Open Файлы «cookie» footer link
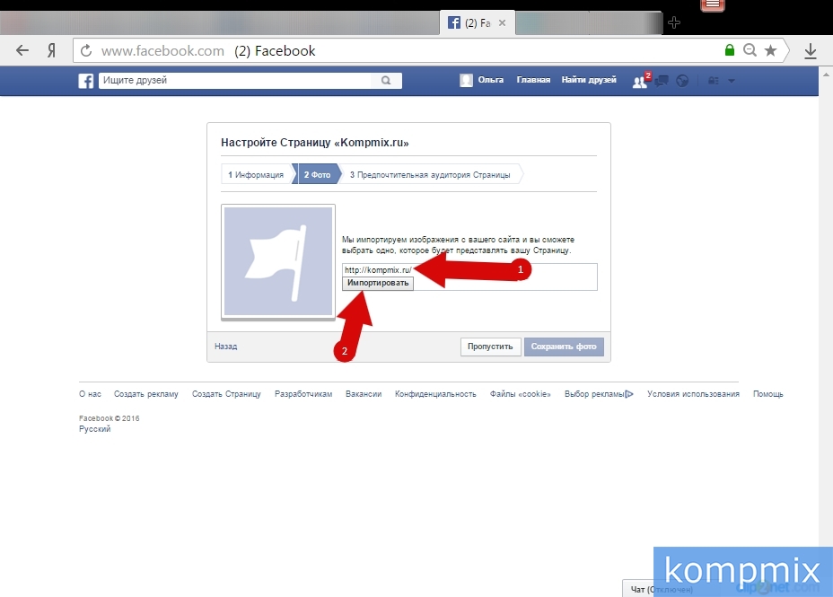833x597 pixels. pos(520,394)
